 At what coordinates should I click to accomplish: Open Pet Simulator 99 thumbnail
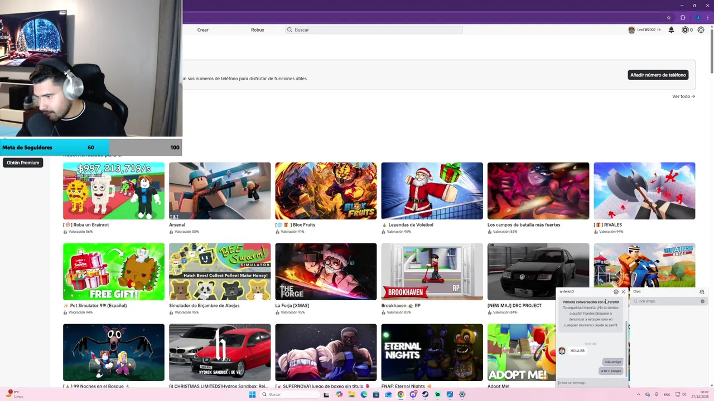[x=114, y=272]
